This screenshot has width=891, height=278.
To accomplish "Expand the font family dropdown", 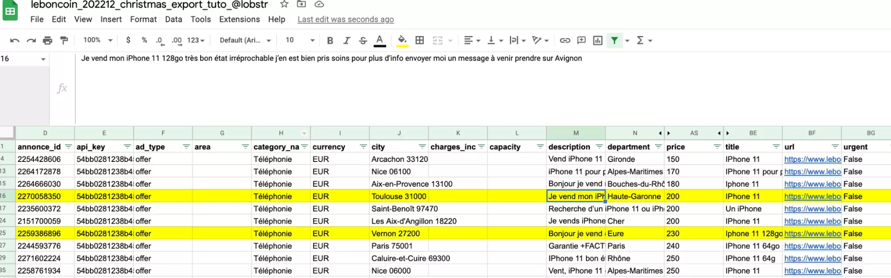I will 245,40.
